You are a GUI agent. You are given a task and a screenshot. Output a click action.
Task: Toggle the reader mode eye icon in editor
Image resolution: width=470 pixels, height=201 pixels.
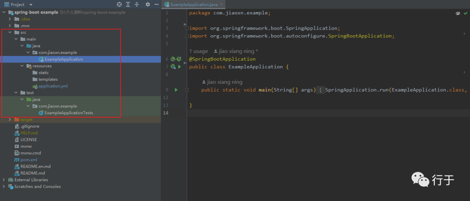[x=458, y=13]
